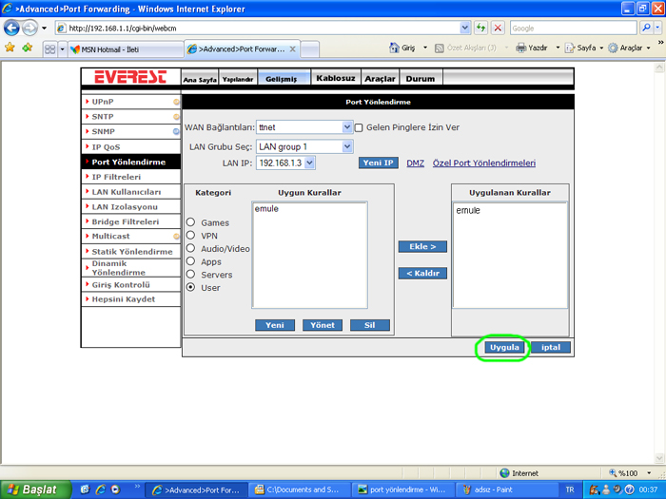Select the Servers category radio button
The image size is (666, 499).
click(190, 274)
